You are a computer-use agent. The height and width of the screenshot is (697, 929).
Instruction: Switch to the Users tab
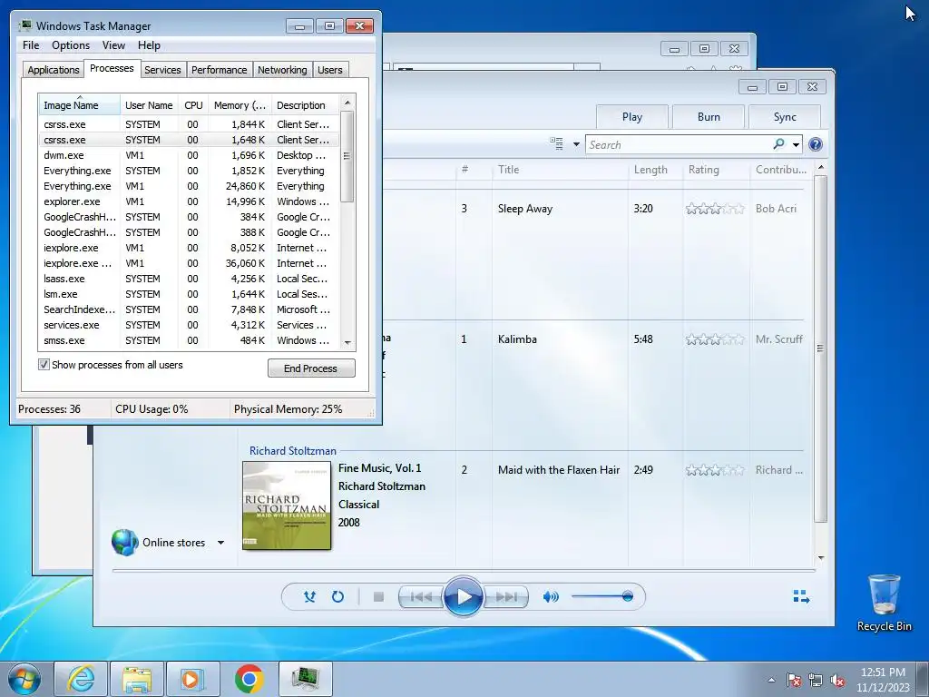point(330,70)
